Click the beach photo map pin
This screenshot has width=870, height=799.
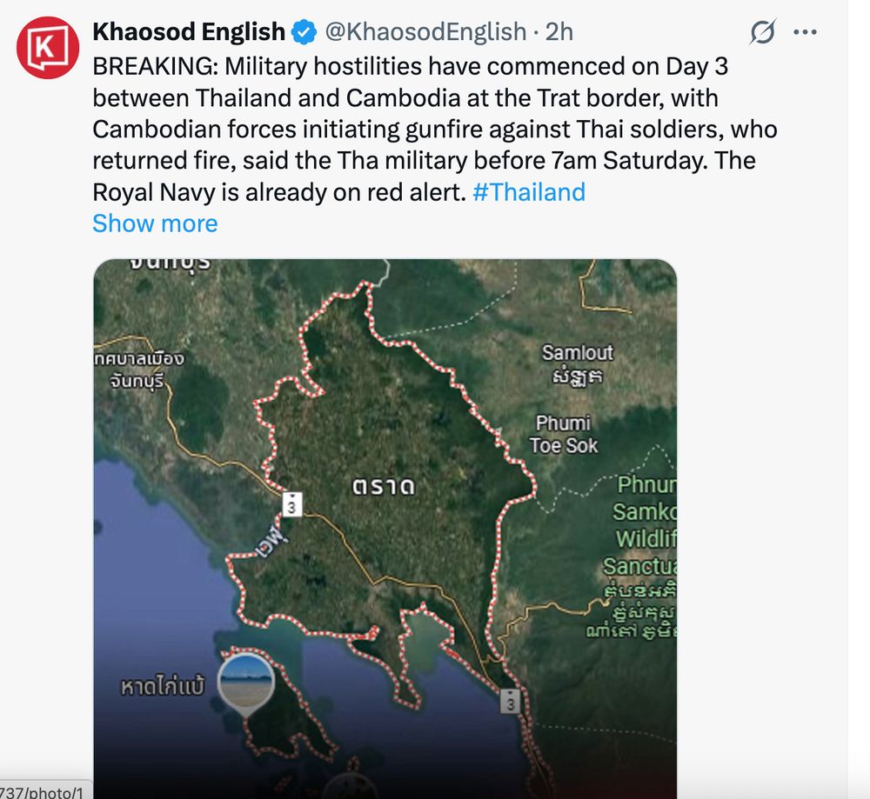coord(246,682)
